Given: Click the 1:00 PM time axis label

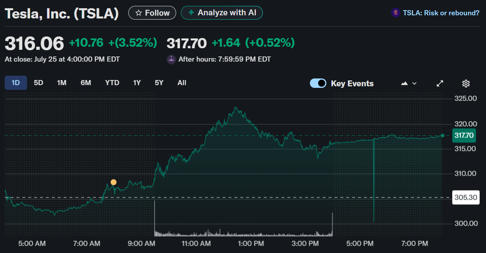Looking at the screenshot, I should 251,244.
